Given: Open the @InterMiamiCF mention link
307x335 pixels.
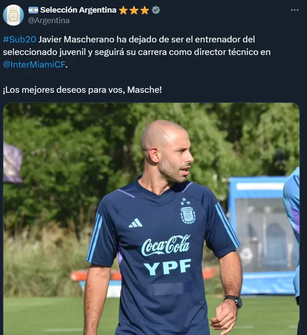Looking at the screenshot, I should point(34,65).
